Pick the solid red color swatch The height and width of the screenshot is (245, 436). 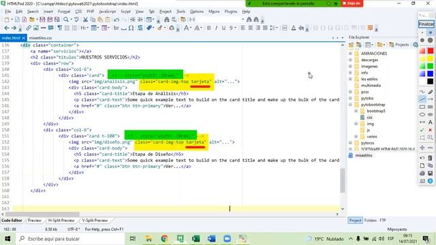point(431,51)
